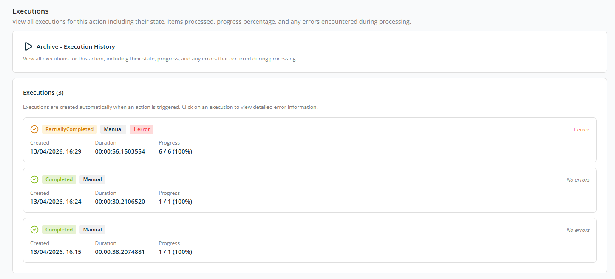The height and width of the screenshot is (279, 615).
Task: Select the Completed badge of the 16:24 execution
Action: 59,179
